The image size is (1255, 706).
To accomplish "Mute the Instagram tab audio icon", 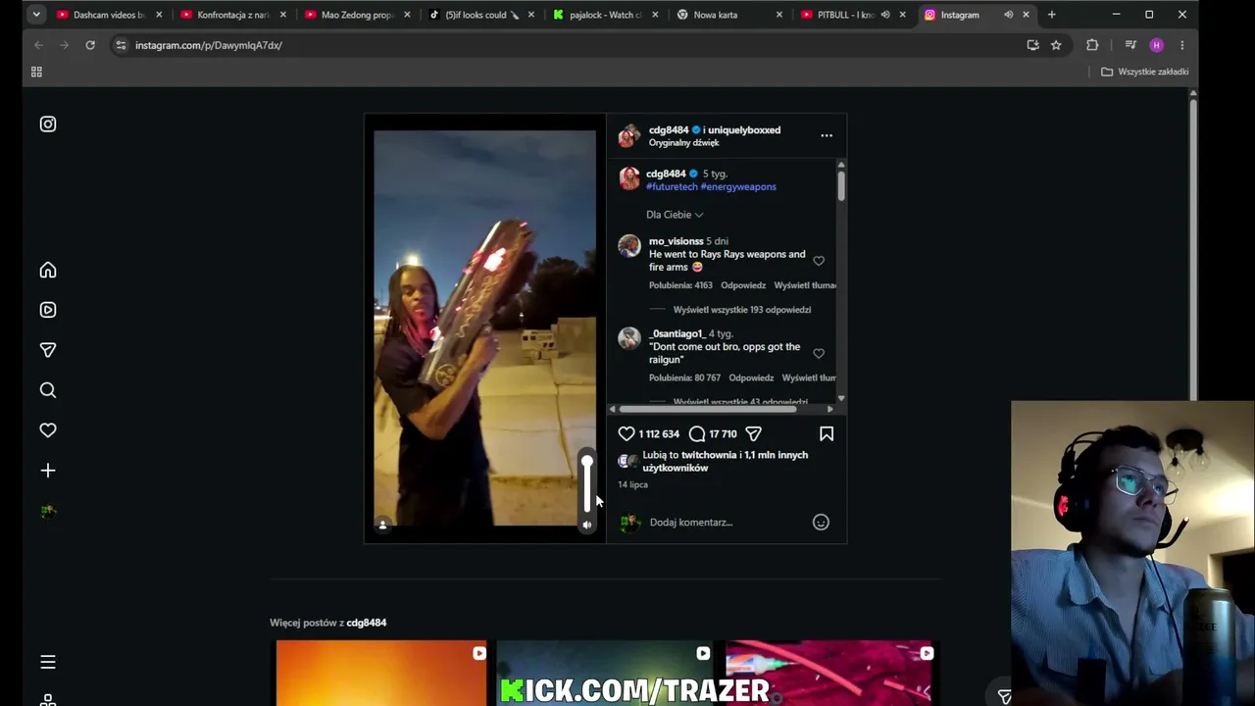I will pyautogui.click(x=1008, y=15).
